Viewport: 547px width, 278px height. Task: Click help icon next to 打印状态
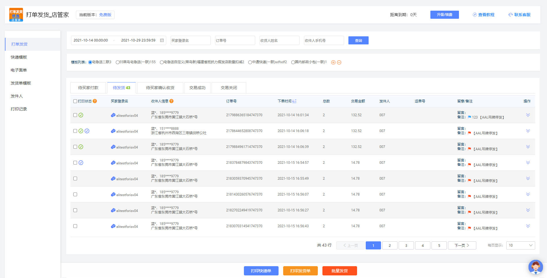click(95, 101)
